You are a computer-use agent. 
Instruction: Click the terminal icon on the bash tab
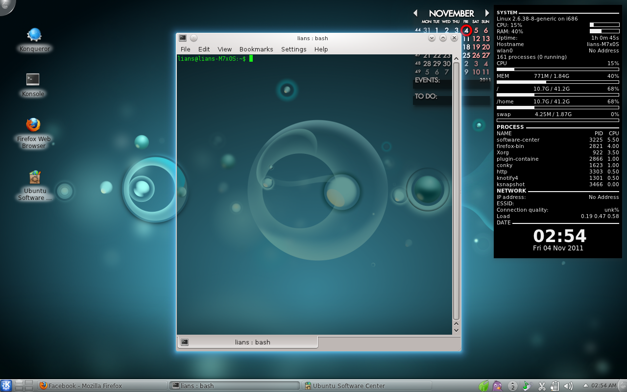click(185, 342)
